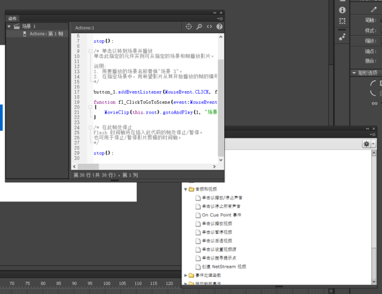The height and width of the screenshot is (294, 382).
Task: Collapse the 场景 1 tree node
Action: [9, 26]
